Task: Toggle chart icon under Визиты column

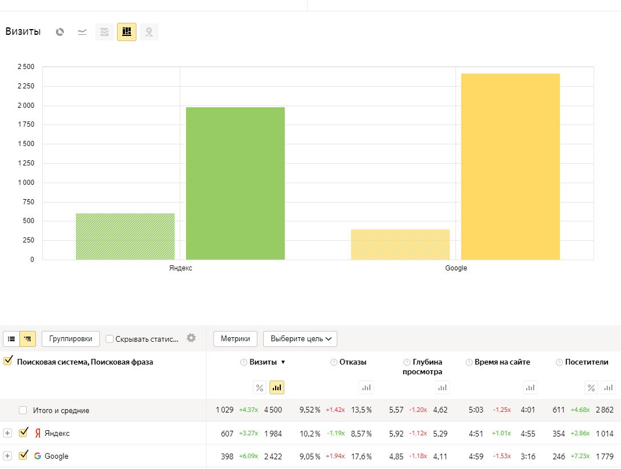Action: tap(277, 387)
